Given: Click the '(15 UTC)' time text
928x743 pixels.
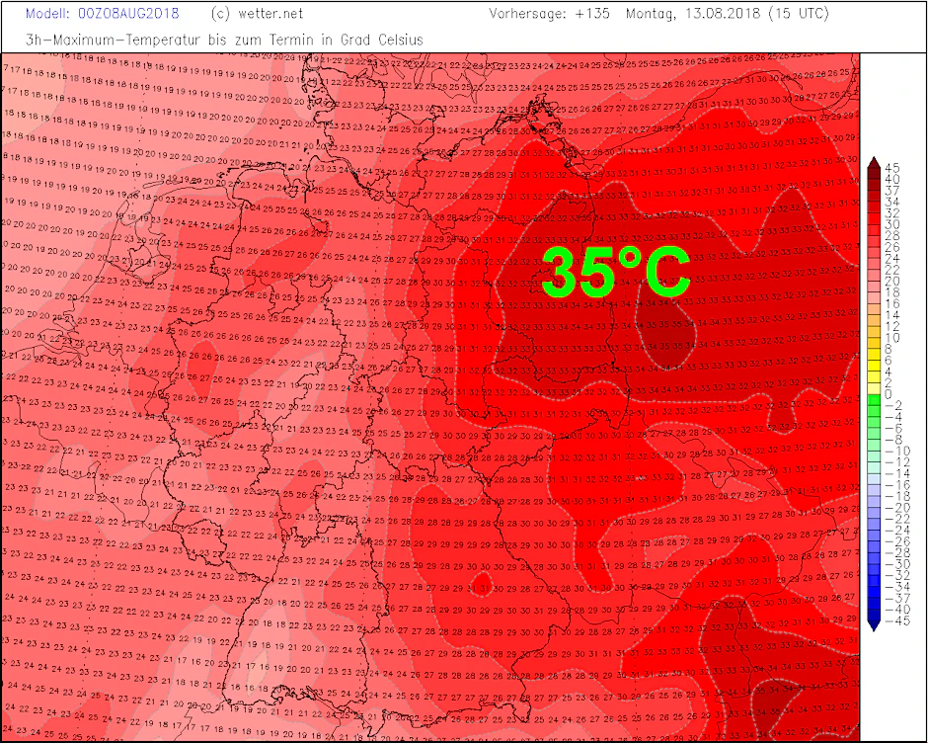Looking at the screenshot, I should (x=799, y=14).
